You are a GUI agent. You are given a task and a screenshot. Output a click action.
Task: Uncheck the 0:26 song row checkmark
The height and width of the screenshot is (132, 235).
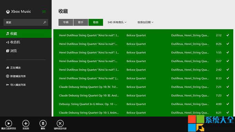[228, 44]
